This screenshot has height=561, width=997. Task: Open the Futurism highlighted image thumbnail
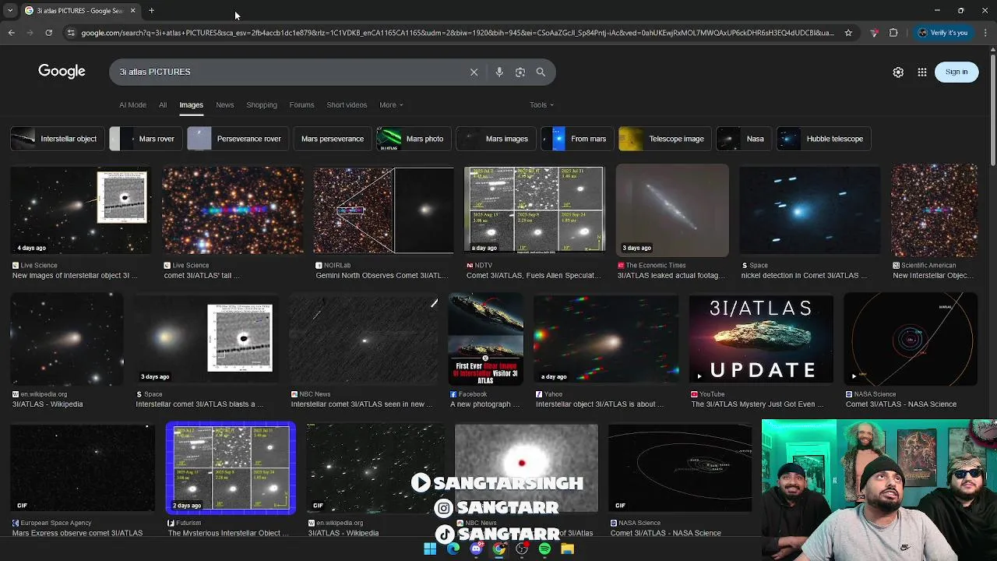(231, 468)
